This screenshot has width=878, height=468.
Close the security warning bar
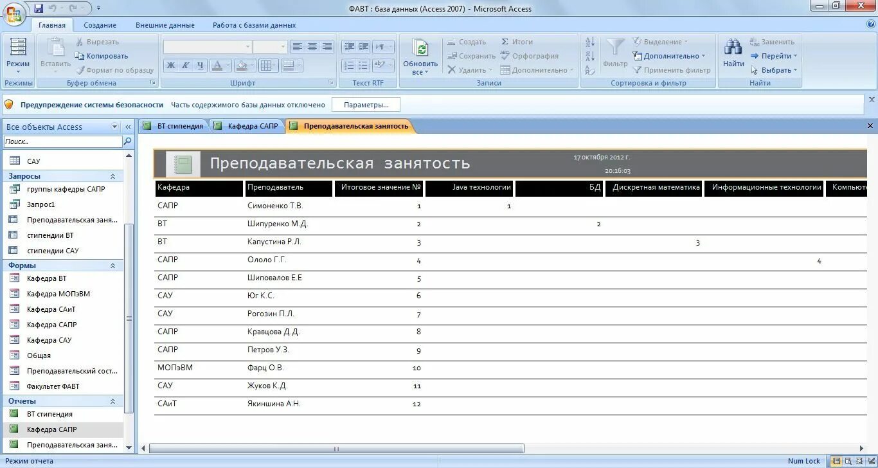point(872,100)
